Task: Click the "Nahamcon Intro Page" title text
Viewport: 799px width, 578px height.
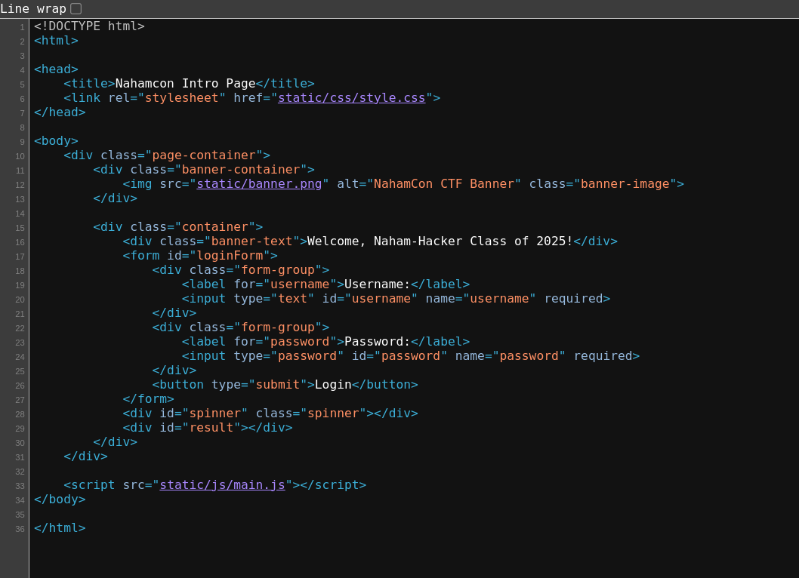Action: (185, 84)
